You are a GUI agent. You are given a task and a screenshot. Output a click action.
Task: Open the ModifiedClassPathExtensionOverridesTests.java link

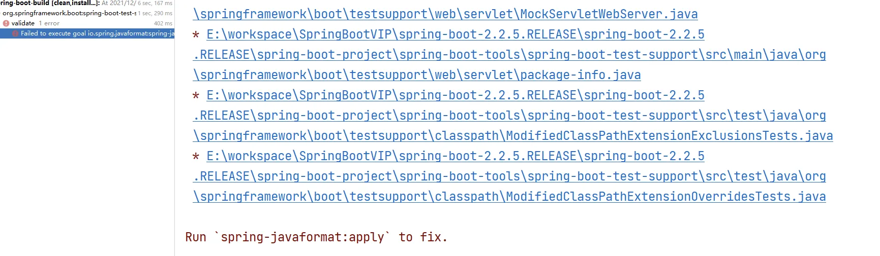point(509,197)
